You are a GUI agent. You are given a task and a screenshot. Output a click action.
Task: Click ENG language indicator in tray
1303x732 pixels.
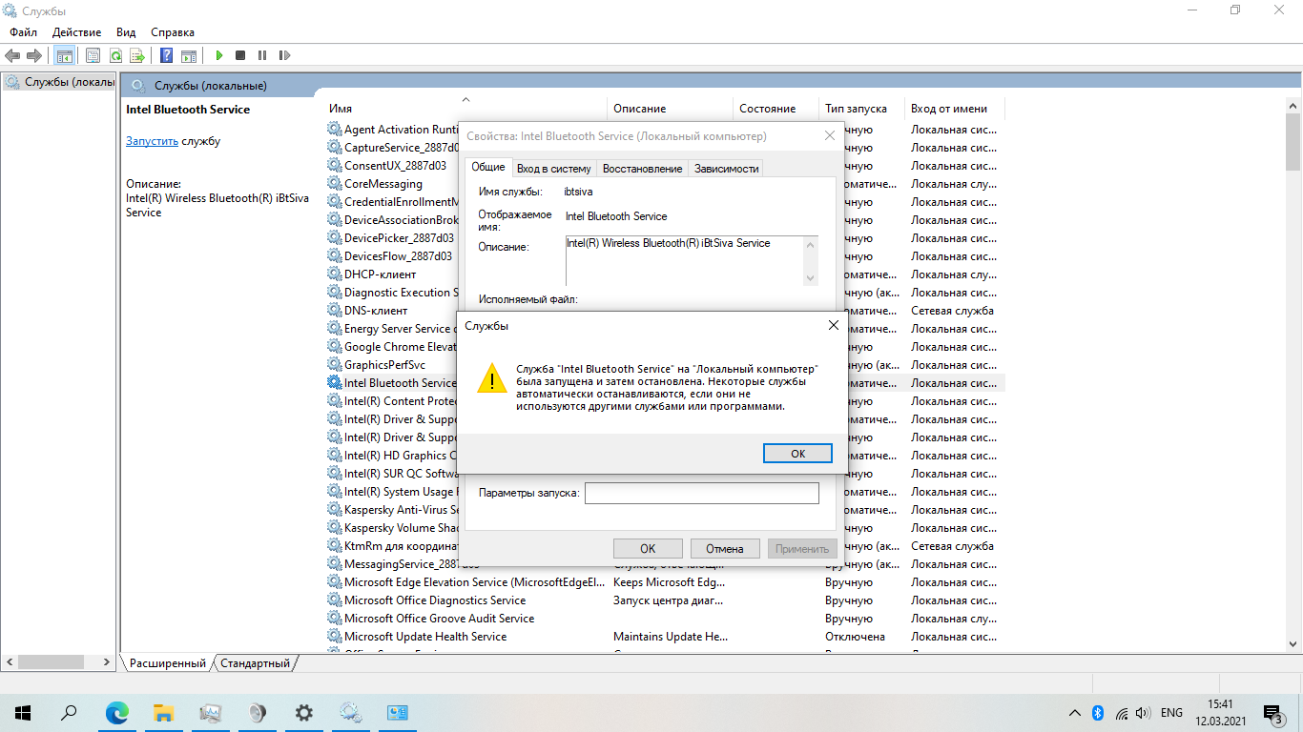[1171, 712]
